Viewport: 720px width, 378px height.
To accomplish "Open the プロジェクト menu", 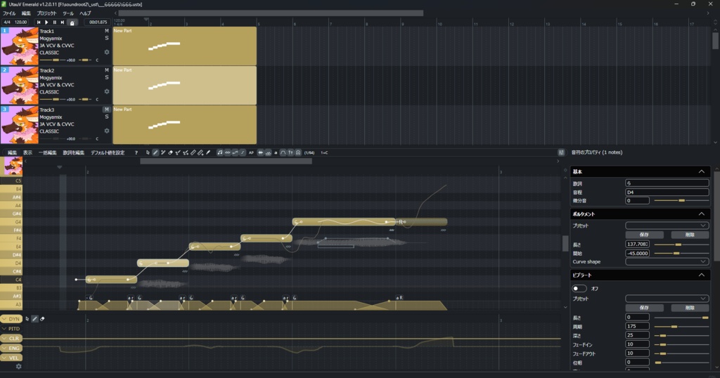I will point(47,13).
